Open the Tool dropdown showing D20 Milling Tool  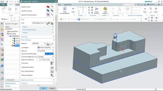point(39,23)
